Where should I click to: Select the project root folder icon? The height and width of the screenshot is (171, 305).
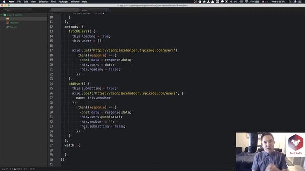(x=5, y=15)
